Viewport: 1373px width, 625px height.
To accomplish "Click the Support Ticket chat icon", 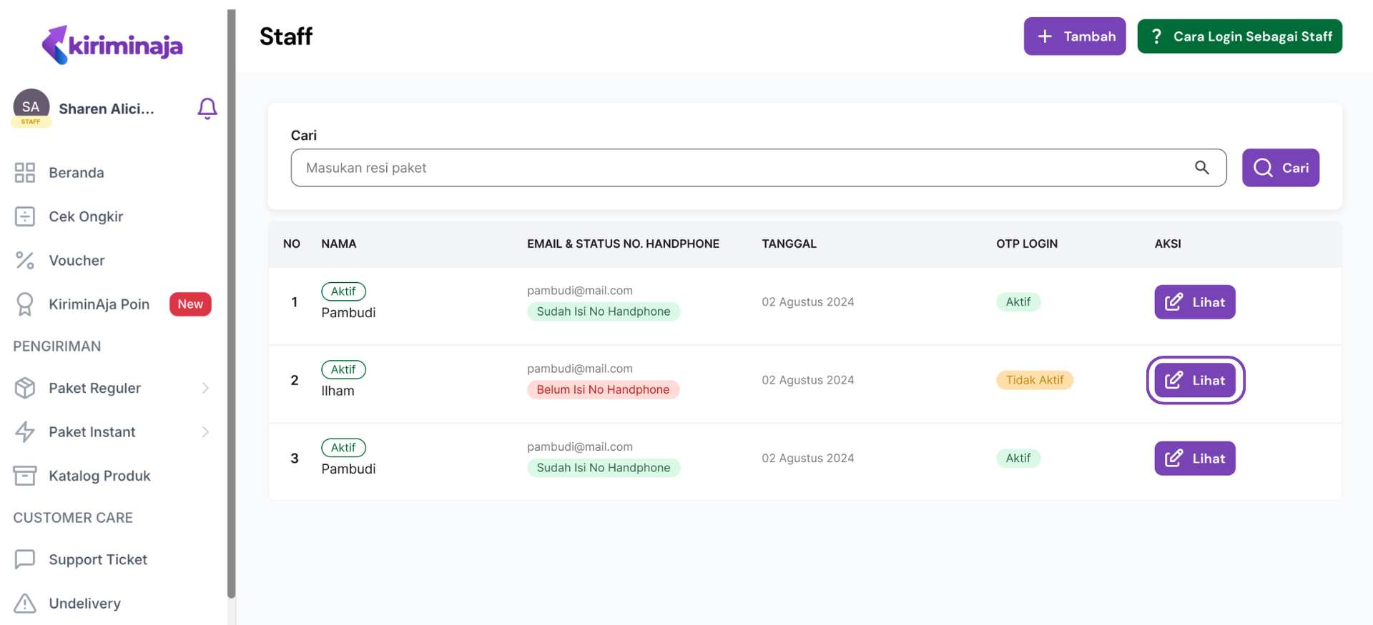I will [25, 559].
